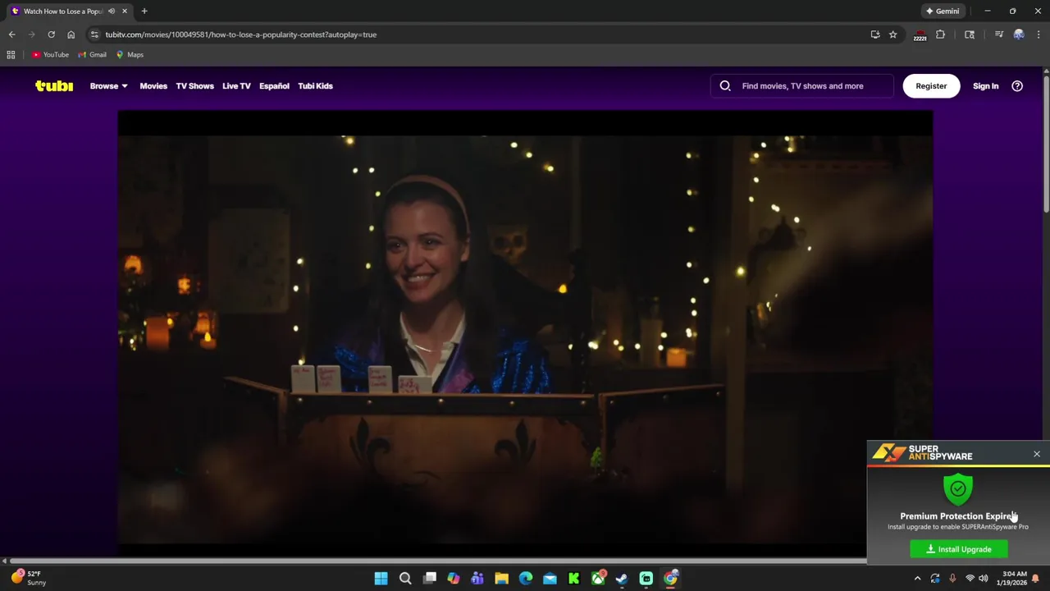1050x591 pixels.
Task: Open Task View on taskbar
Action: click(x=429, y=579)
